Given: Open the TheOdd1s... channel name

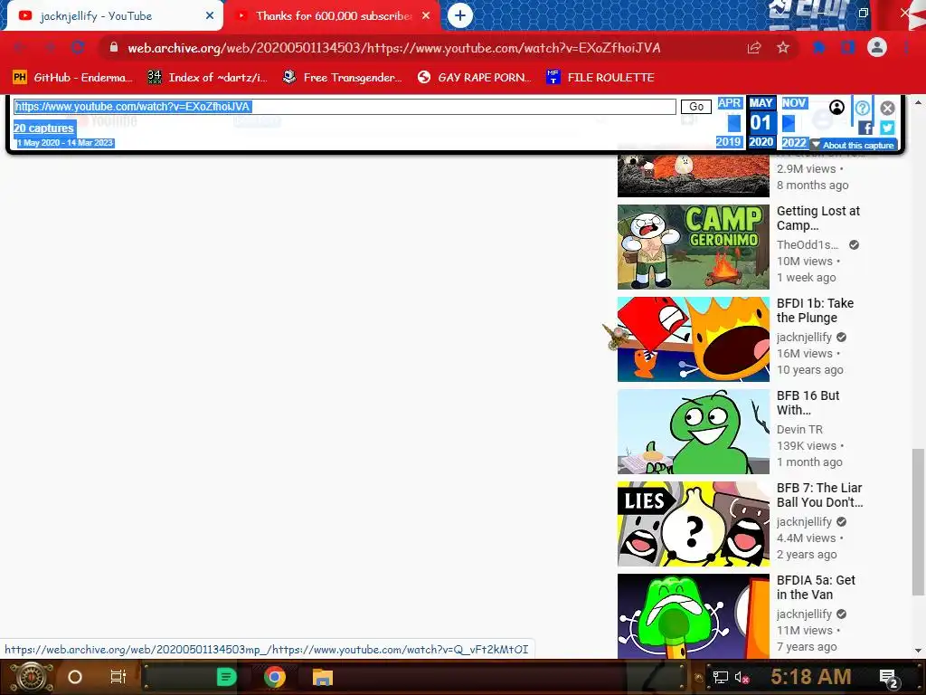Looking at the screenshot, I should (x=808, y=244).
